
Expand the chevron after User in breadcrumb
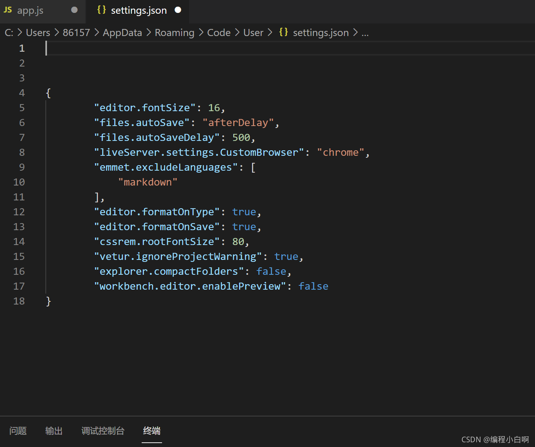pyautogui.click(x=270, y=32)
